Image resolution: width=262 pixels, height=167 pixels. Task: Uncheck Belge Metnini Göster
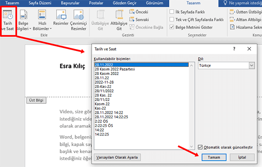click(x=172, y=27)
